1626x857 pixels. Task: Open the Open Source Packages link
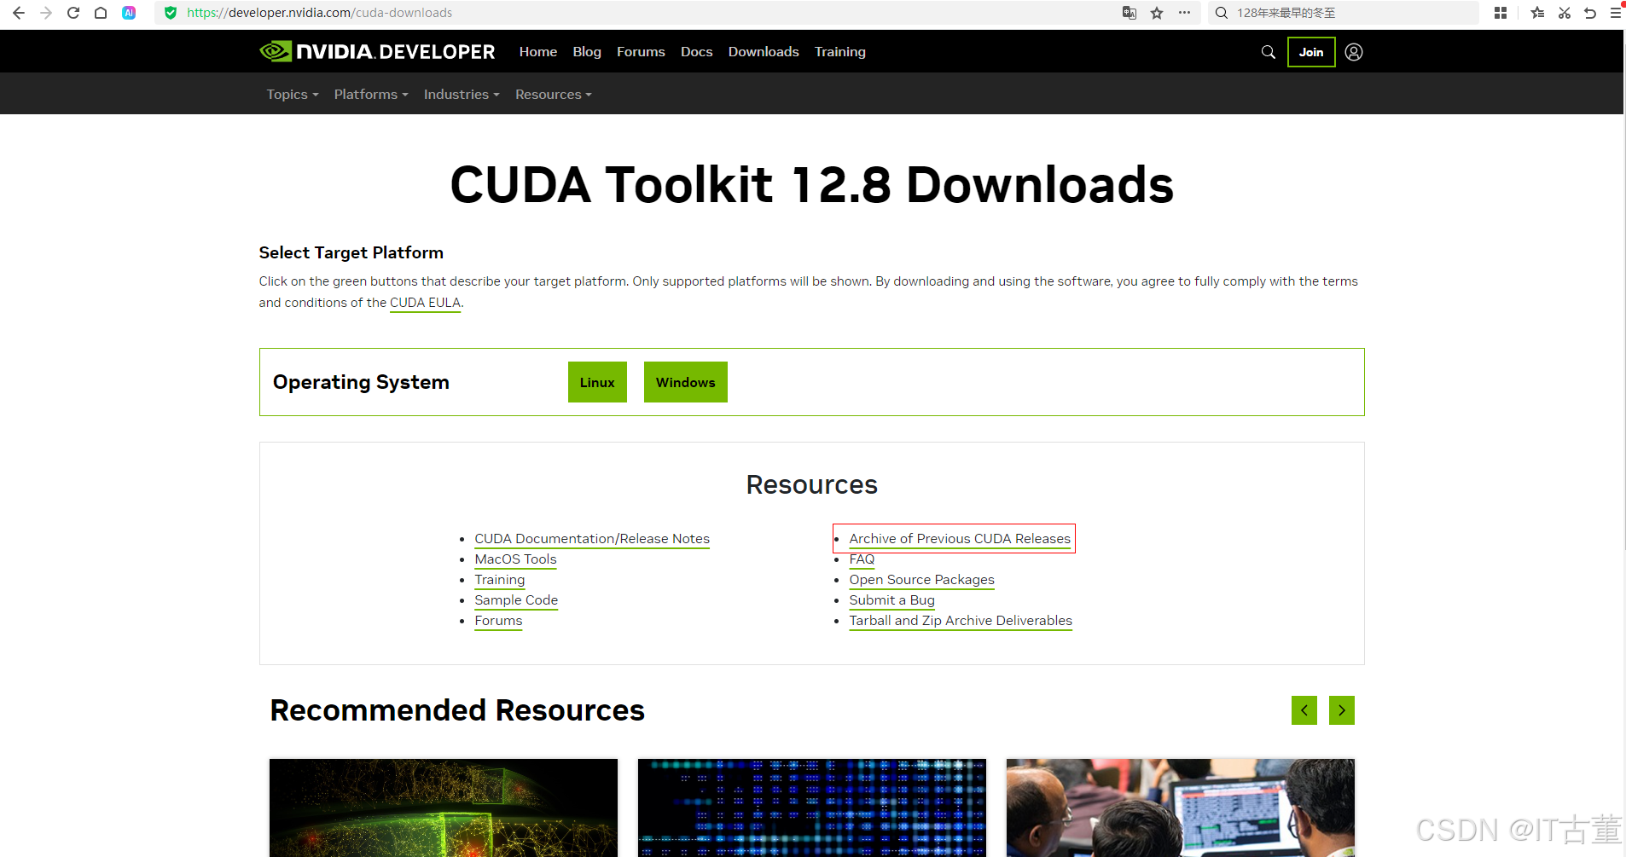point(922,580)
